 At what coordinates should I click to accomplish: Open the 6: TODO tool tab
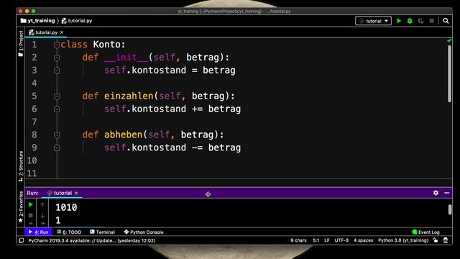tap(69, 232)
